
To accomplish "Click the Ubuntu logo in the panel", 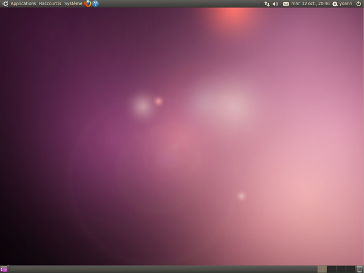I will point(5,4).
